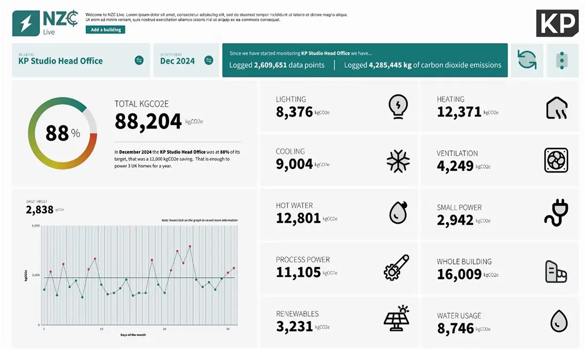Click the December 2024 summary paragraph
Image resolution: width=585 pixels, height=351 pixels.
[177, 159]
